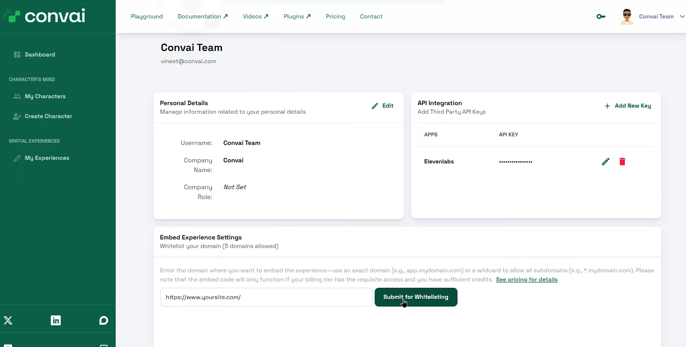Open Documentation link in top navigation

[x=203, y=17]
